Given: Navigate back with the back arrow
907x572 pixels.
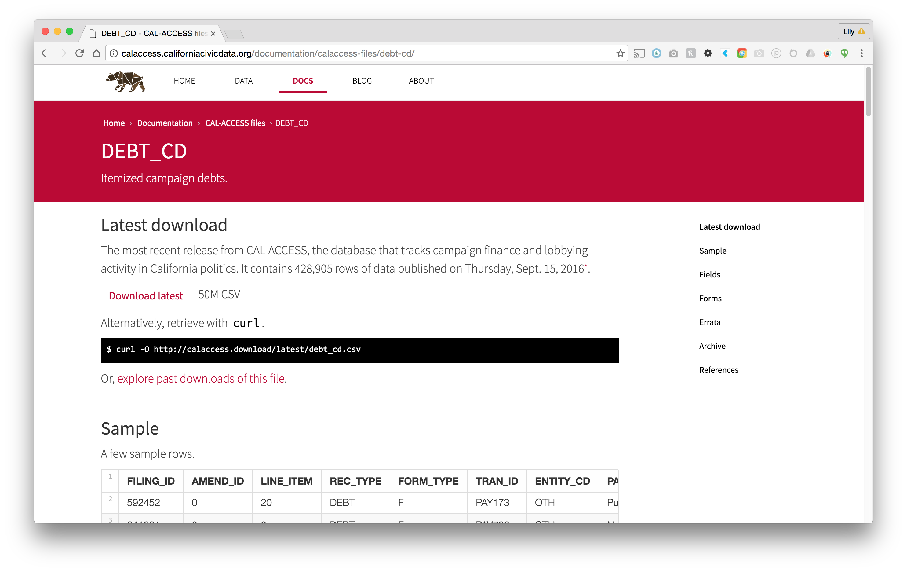Looking at the screenshot, I should pyautogui.click(x=45, y=53).
